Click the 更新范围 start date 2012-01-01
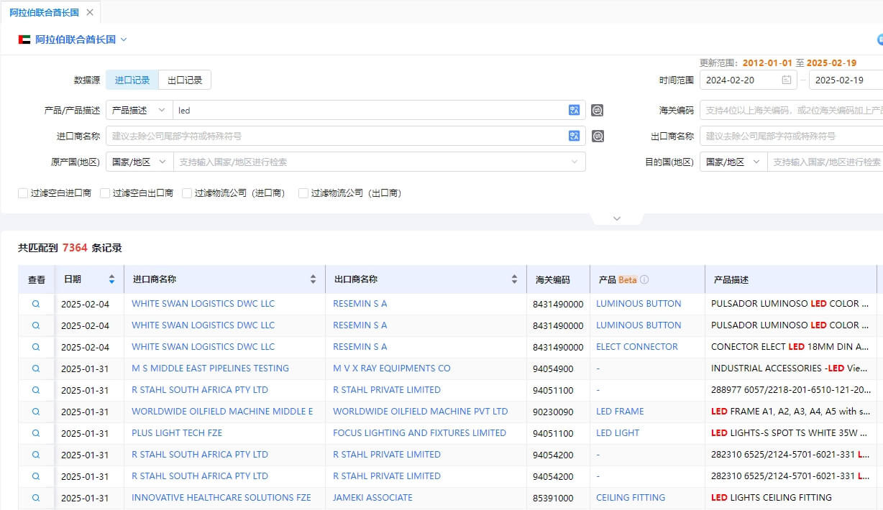883x510 pixels. point(767,62)
